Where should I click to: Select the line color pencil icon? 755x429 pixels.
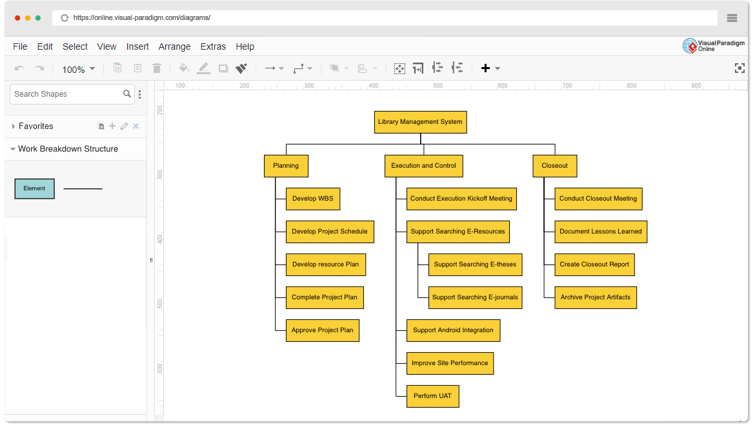[204, 68]
